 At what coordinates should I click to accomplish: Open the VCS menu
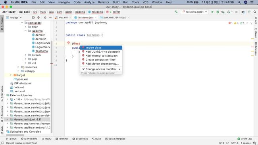(145, 2)
